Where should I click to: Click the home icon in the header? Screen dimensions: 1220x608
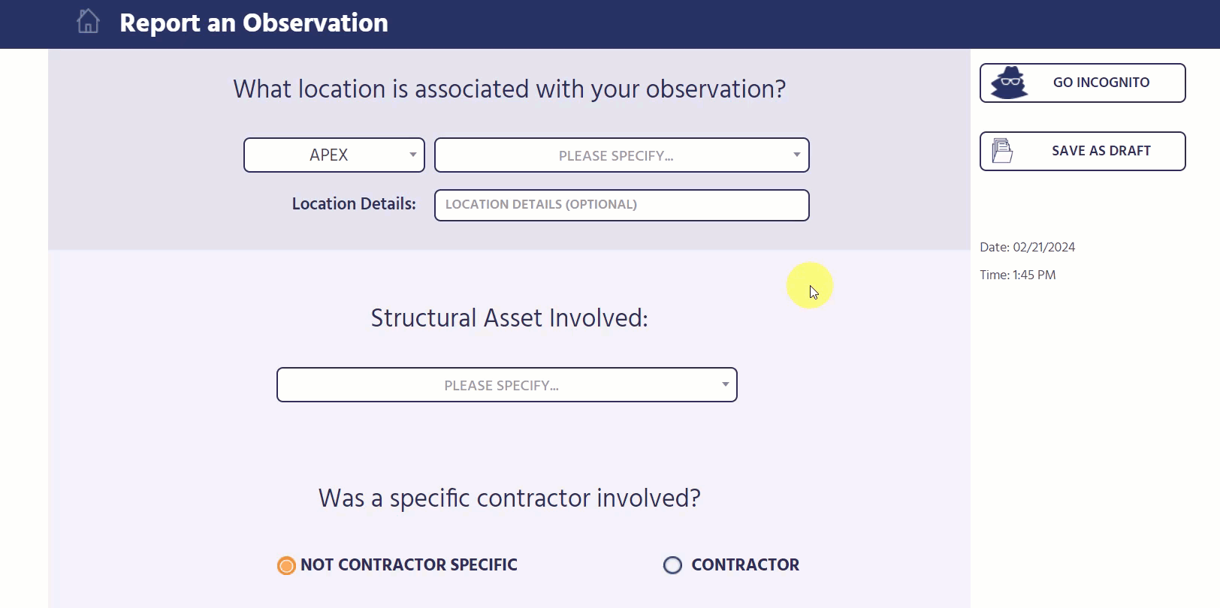point(88,21)
